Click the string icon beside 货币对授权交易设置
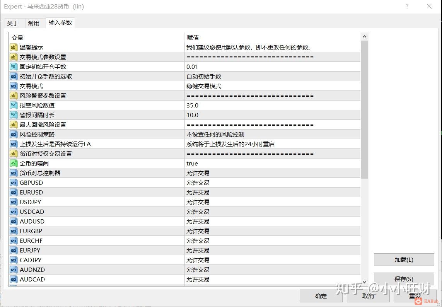The width and height of the screenshot is (442, 307). [x=14, y=153]
